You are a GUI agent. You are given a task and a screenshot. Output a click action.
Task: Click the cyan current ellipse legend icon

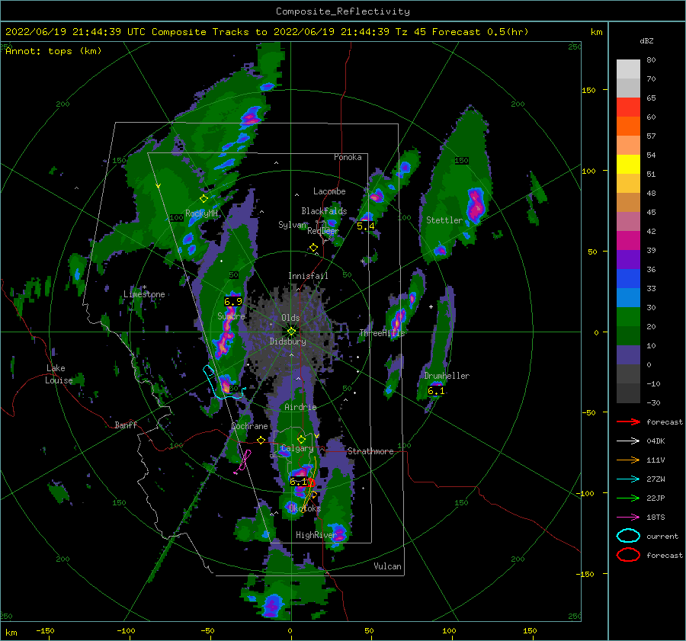pos(628,536)
